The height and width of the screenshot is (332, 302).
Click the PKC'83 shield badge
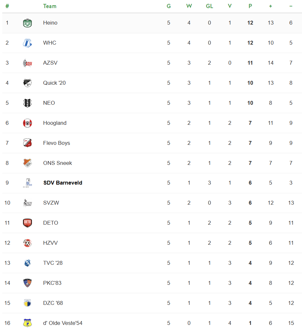click(27, 283)
